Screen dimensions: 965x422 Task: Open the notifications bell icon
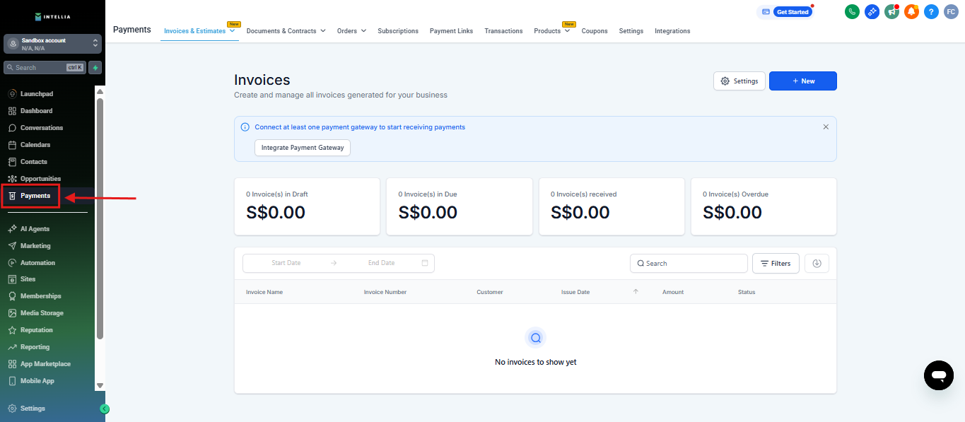coord(911,12)
